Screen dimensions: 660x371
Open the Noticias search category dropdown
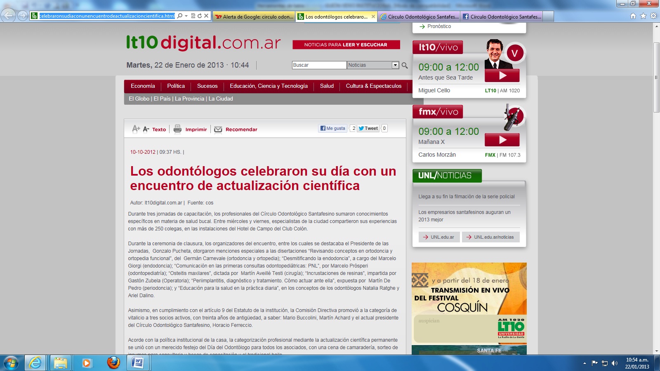point(395,65)
